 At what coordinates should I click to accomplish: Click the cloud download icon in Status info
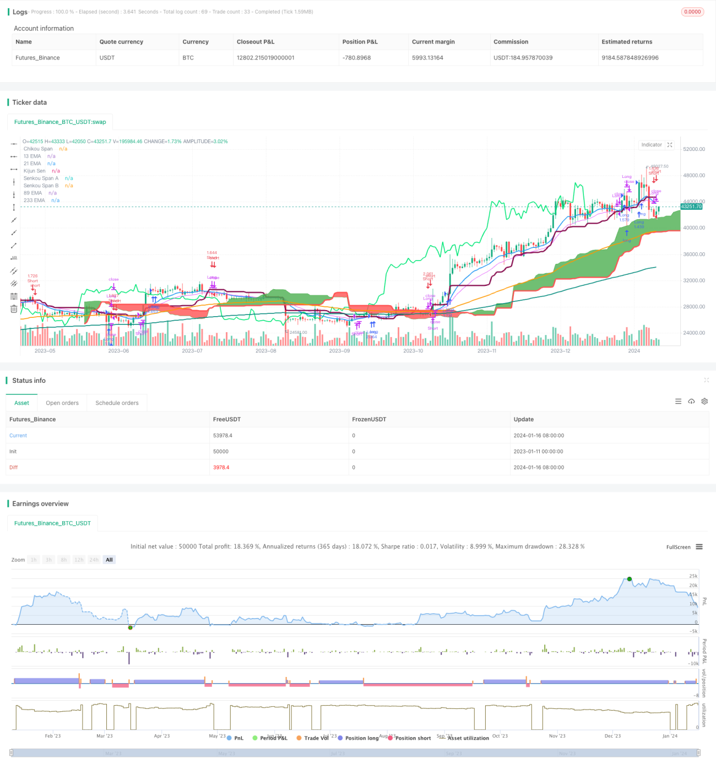tap(691, 402)
